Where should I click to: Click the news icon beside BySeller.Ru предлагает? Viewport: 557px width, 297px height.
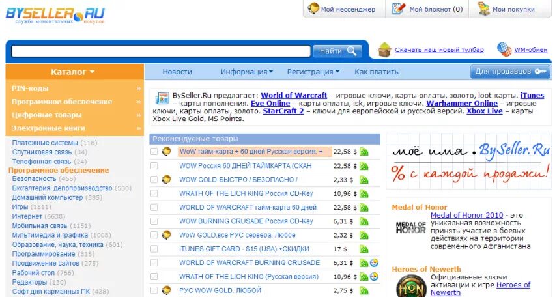pyautogui.click(x=162, y=98)
